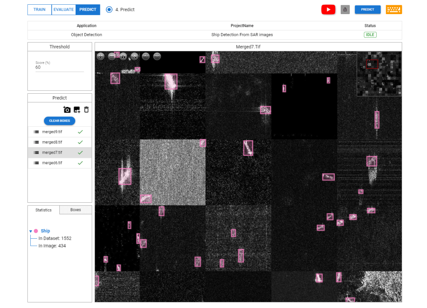Viewport: 427px width, 308px height.
Task: Select the zoom in tool on the image viewer
Action: (100, 56)
